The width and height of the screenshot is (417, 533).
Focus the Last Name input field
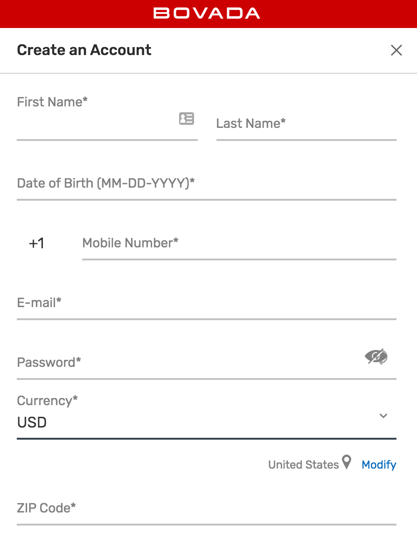click(x=306, y=124)
